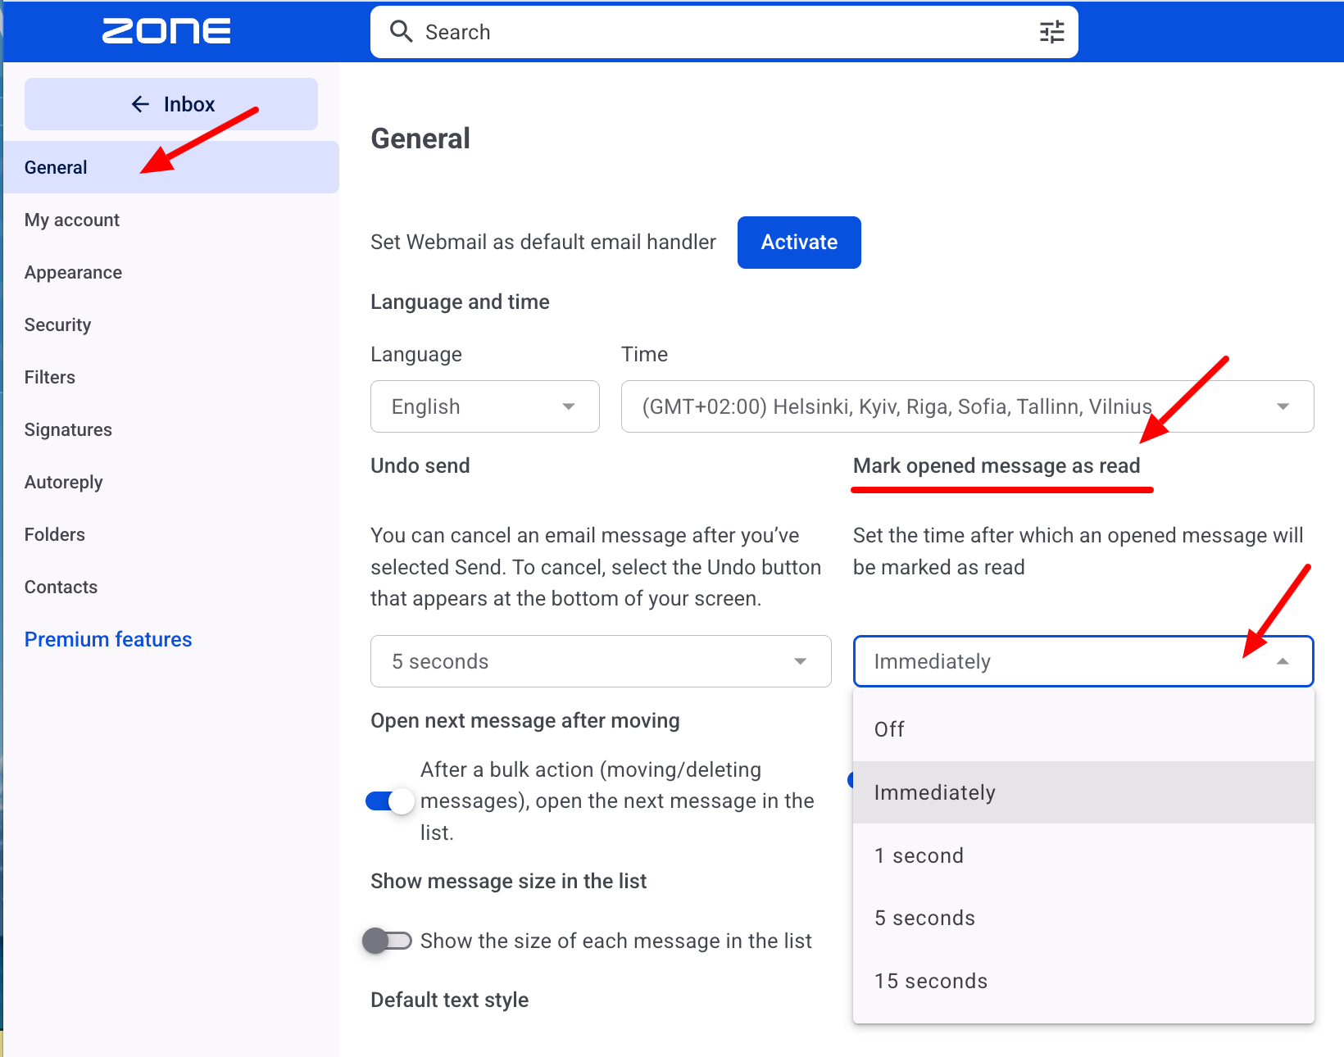The height and width of the screenshot is (1057, 1344).
Task: Go to Security settings
Action: pyautogui.click(x=57, y=324)
